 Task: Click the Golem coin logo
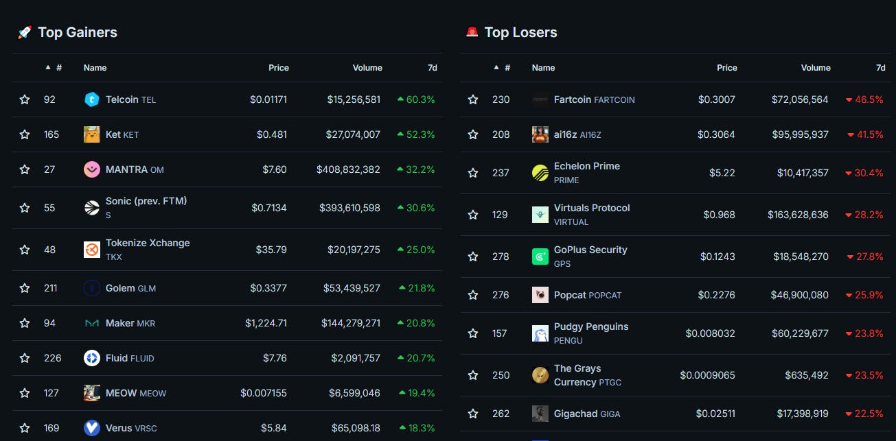point(92,288)
